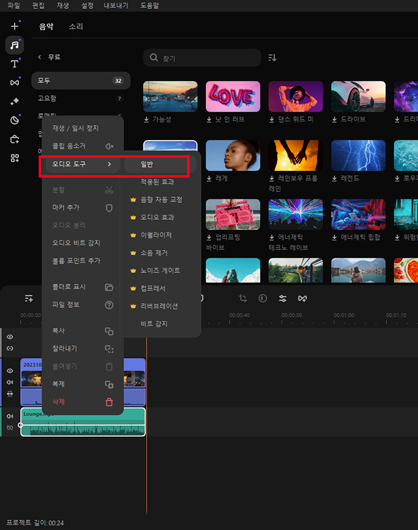This screenshot has height=530, width=418.
Task: Choose 클립 음소거 in context menu
Action: point(82,146)
